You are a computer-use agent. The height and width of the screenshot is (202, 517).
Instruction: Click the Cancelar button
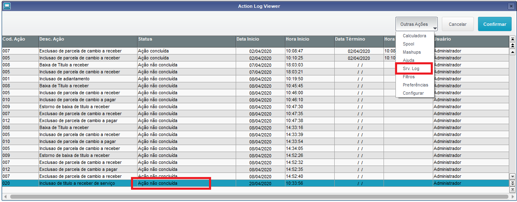click(x=457, y=24)
